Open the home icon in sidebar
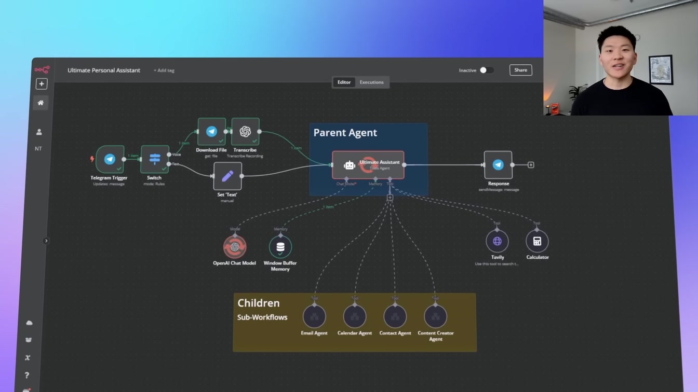 pos(41,103)
